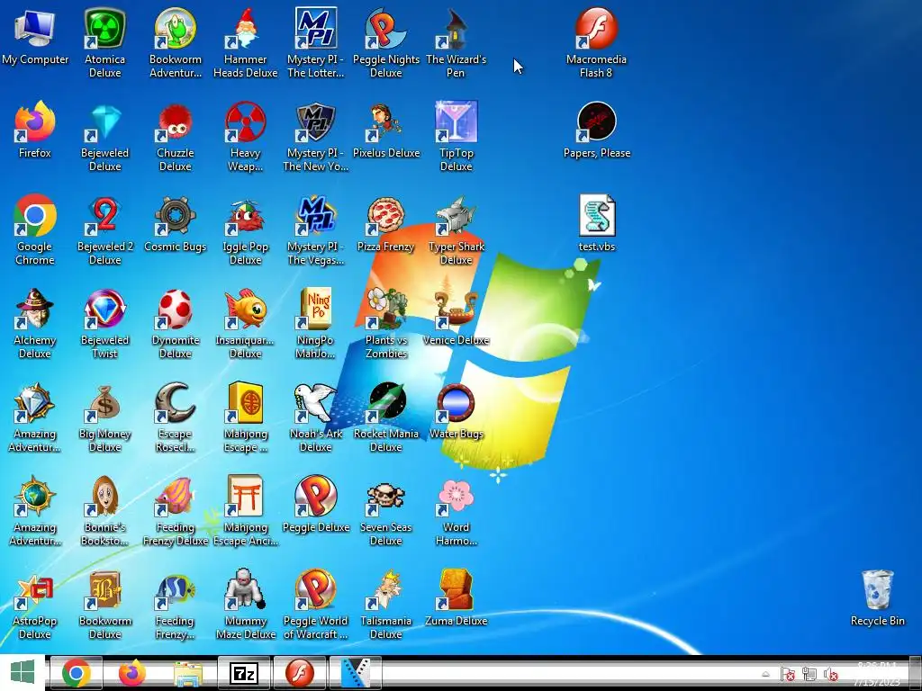Viewport: 922px width, 691px height.
Task: Show hidden system tray icons
Action: pyautogui.click(x=765, y=674)
